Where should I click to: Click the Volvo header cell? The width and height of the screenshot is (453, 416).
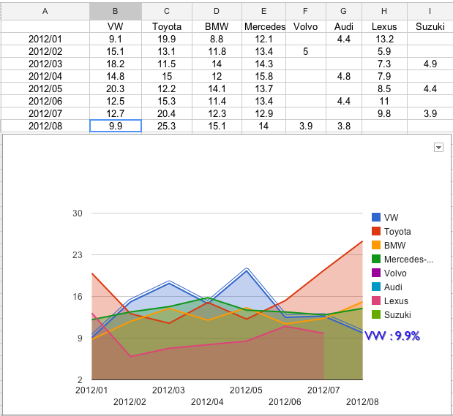[x=306, y=26]
